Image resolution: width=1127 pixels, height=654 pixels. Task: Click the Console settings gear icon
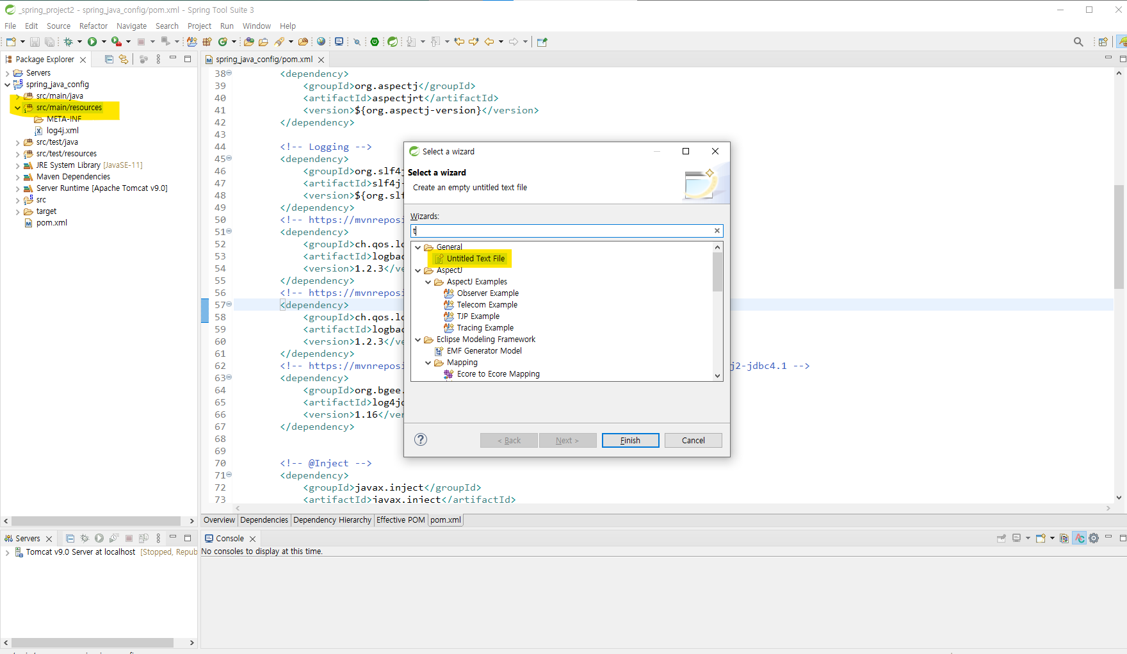pyautogui.click(x=1094, y=538)
